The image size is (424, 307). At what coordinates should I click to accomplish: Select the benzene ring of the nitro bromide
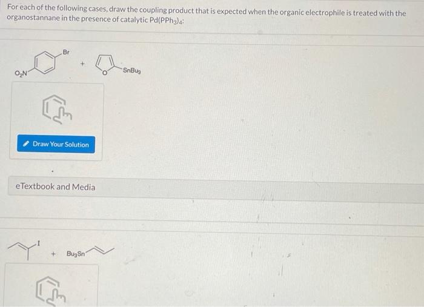[45, 63]
